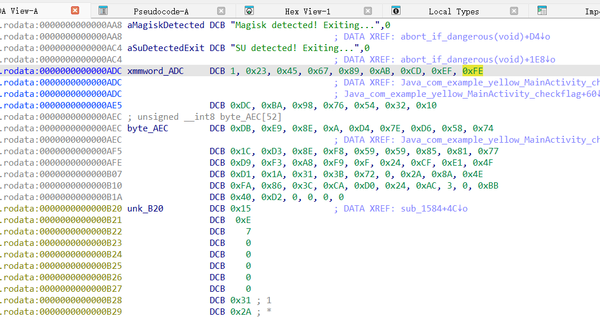
Task: Click address .rodata:0000000000000B21
Action: coord(61,220)
